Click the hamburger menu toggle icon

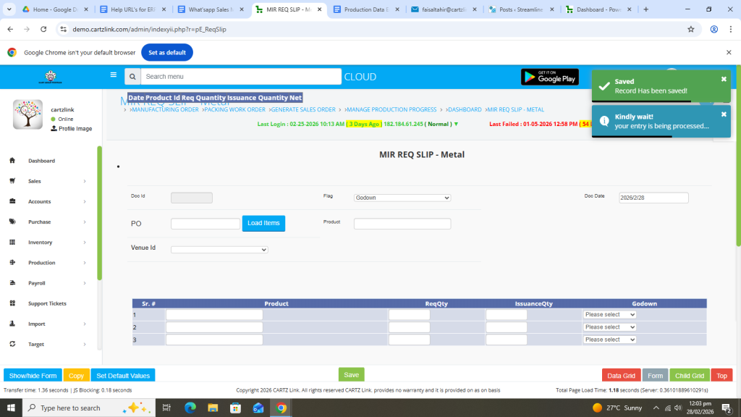113,75
